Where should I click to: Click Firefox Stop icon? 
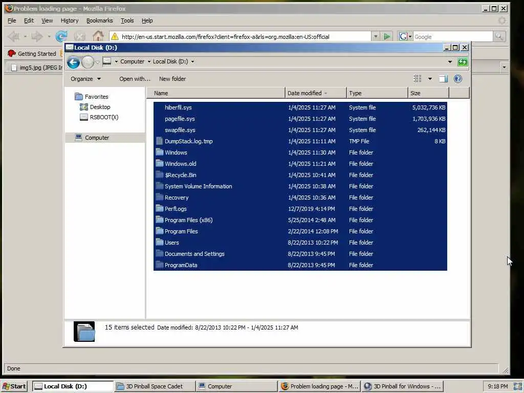[x=79, y=36]
